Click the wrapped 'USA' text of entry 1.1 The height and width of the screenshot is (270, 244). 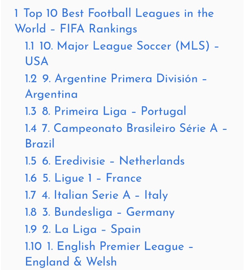(x=37, y=61)
